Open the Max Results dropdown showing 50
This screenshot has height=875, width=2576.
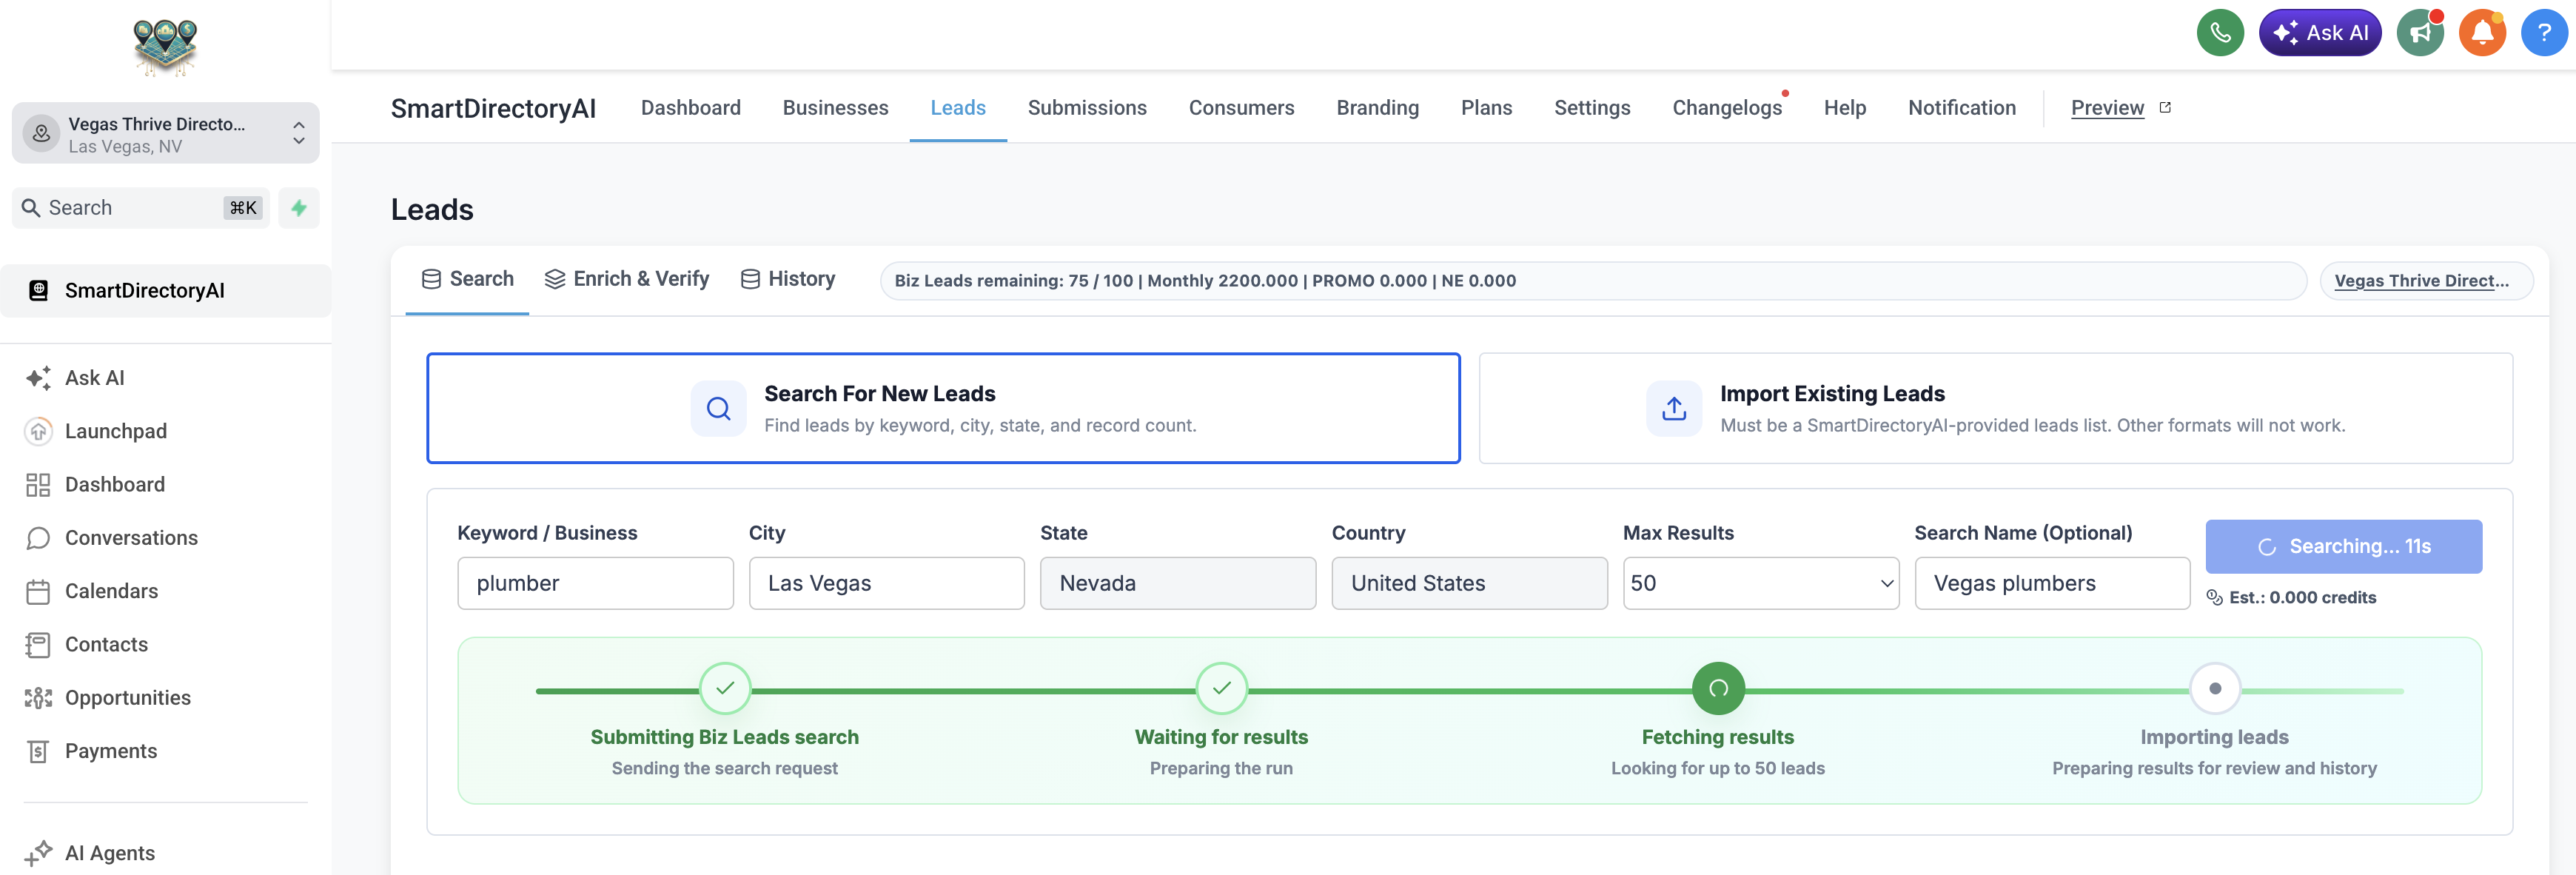tap(1760, 583)
